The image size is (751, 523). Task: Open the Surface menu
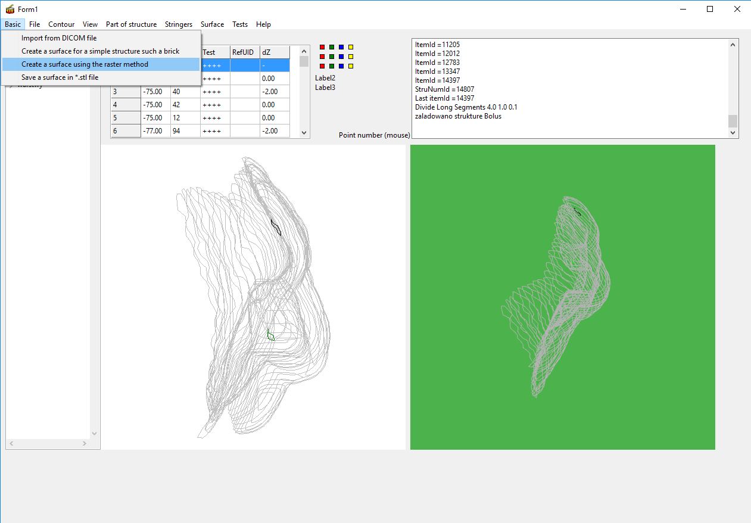click(212, 24)
